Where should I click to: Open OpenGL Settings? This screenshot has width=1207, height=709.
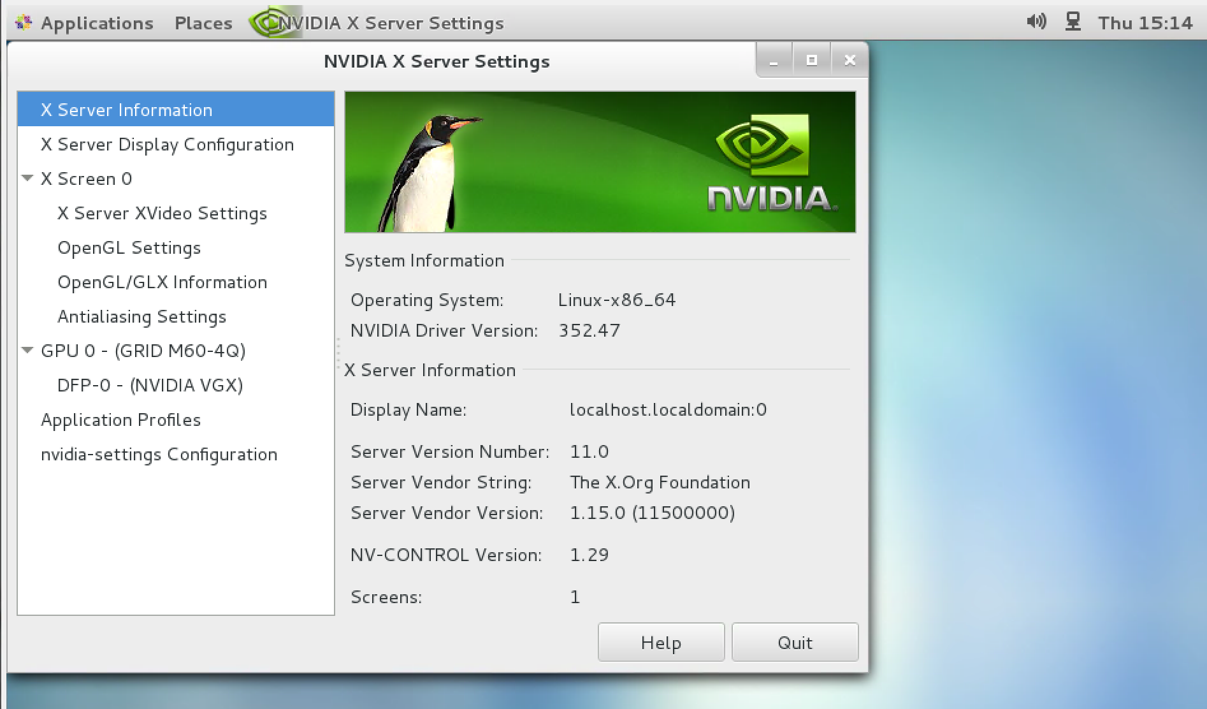click(x=129, y=247)
